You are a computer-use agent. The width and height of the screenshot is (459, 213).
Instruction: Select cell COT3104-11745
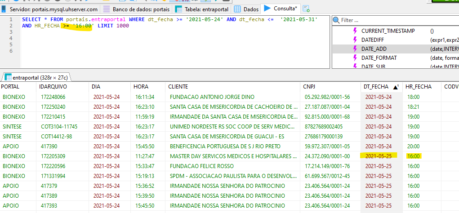[x=63, y=127]
